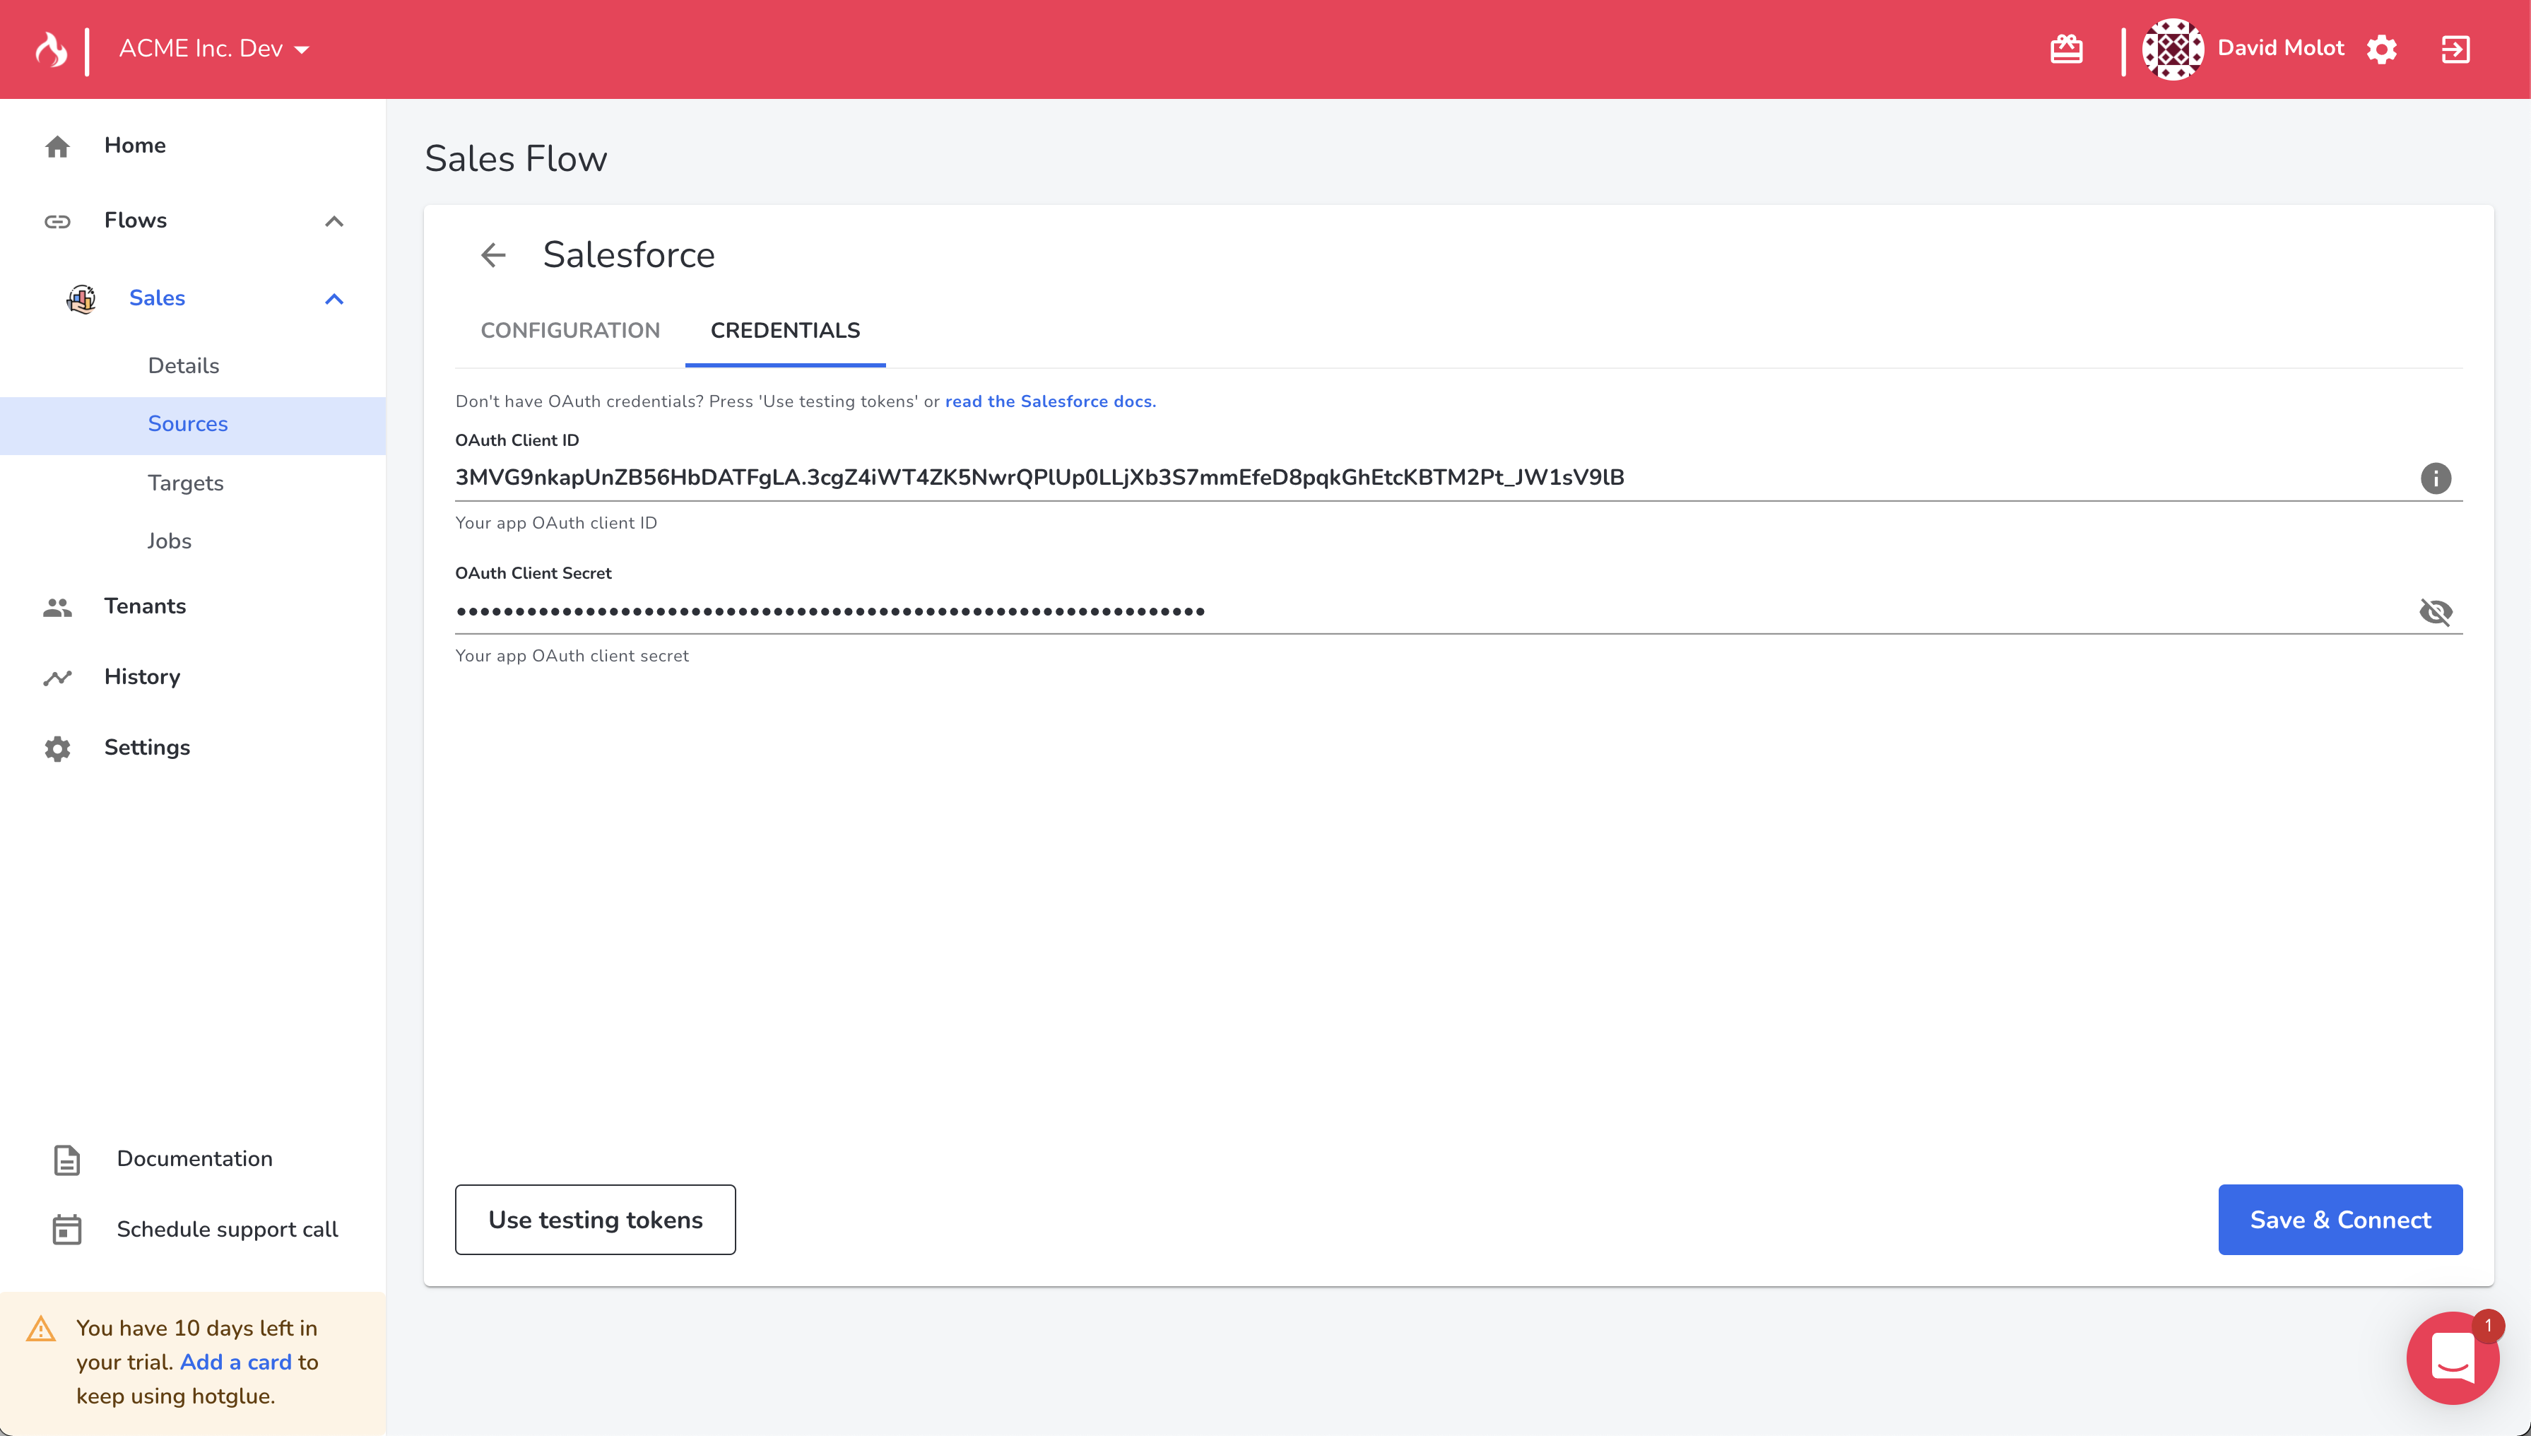The height and width of the screenshot is (1436, 2531).
Task: Click the Sales flow icon
Action: pyautogui.click(x=82, y=298)
